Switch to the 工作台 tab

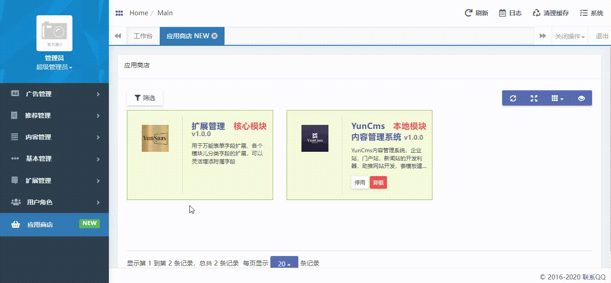pyautogui.click(x=143, y=36)
